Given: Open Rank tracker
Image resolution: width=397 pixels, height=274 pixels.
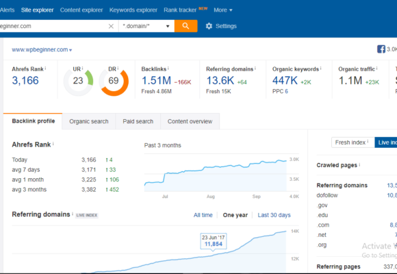Looking at the screenshot, I should pos(180,10).
